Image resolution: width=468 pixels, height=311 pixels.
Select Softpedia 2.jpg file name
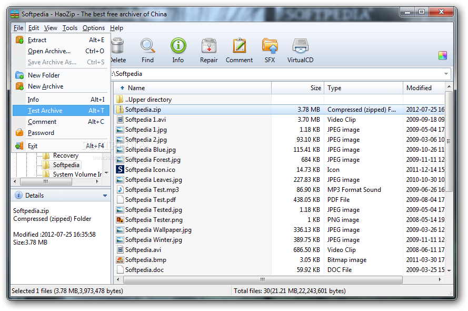tap(146, 140)
